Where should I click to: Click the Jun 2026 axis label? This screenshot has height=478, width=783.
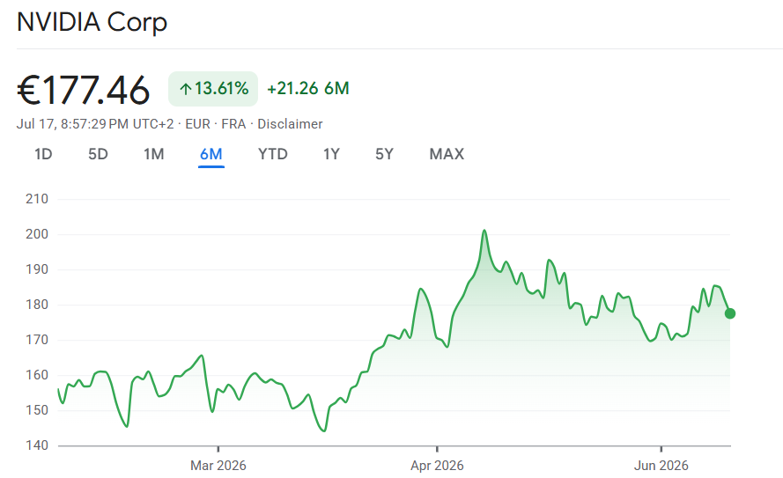(661, 466)
